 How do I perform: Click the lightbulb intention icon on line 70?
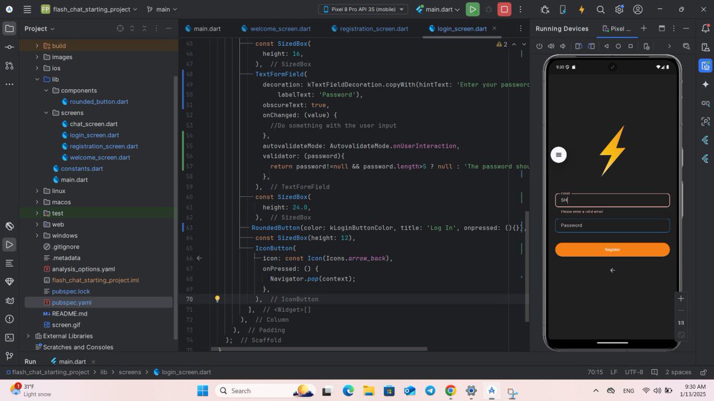(217, 299)
